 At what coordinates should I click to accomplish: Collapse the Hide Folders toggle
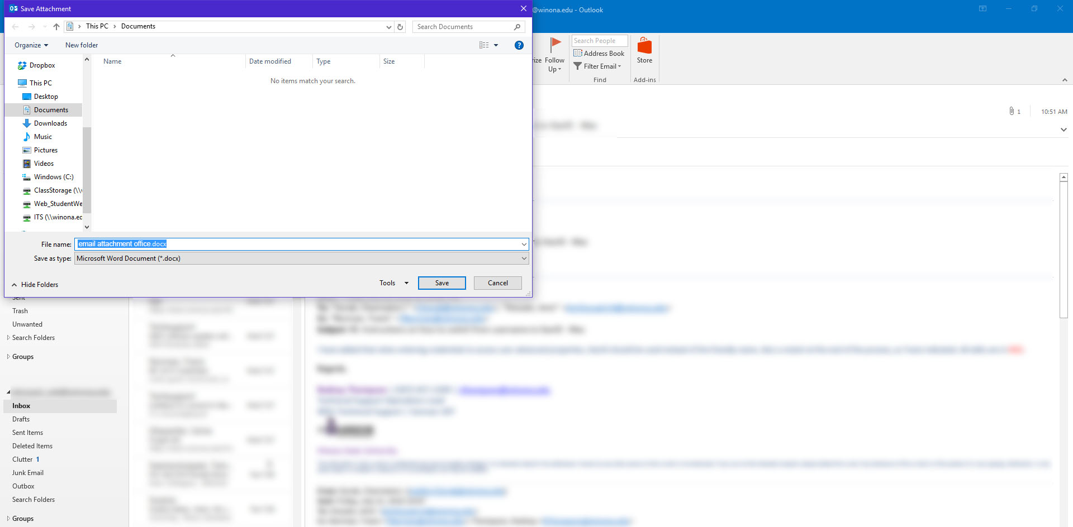click(x=35, y=285)
